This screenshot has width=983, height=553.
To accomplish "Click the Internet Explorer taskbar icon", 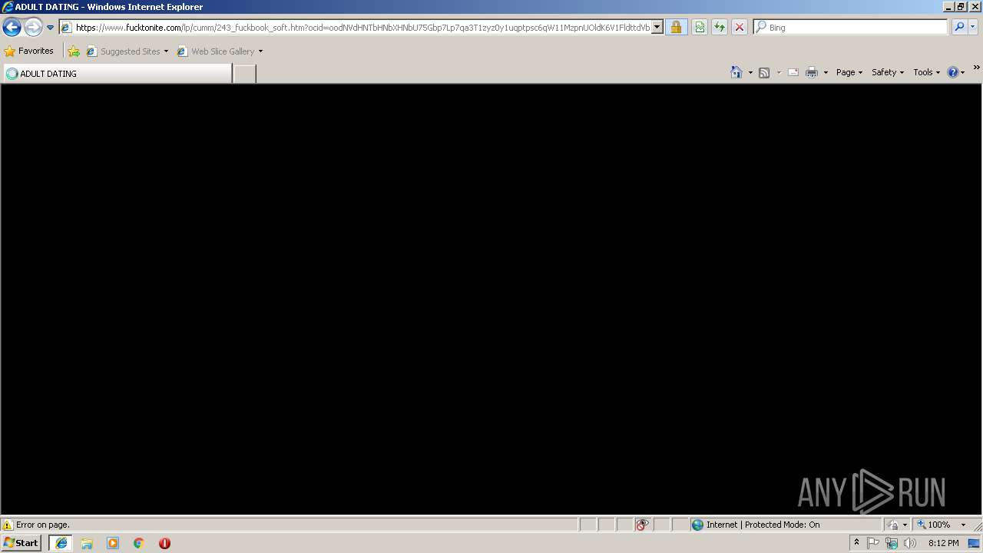I will click(x=61, y=543).
